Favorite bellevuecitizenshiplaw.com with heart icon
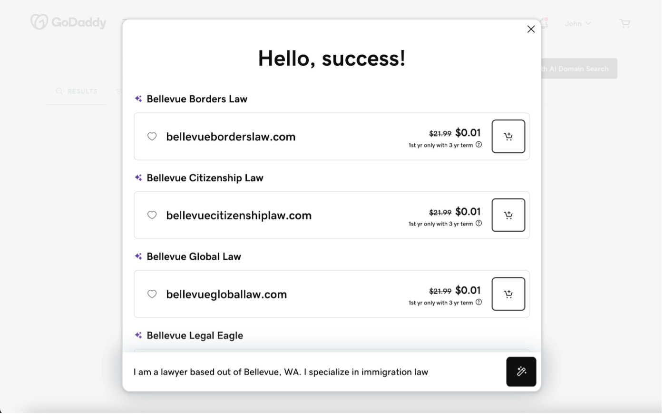Screen dimensions: 664x414 coord(152,215)
